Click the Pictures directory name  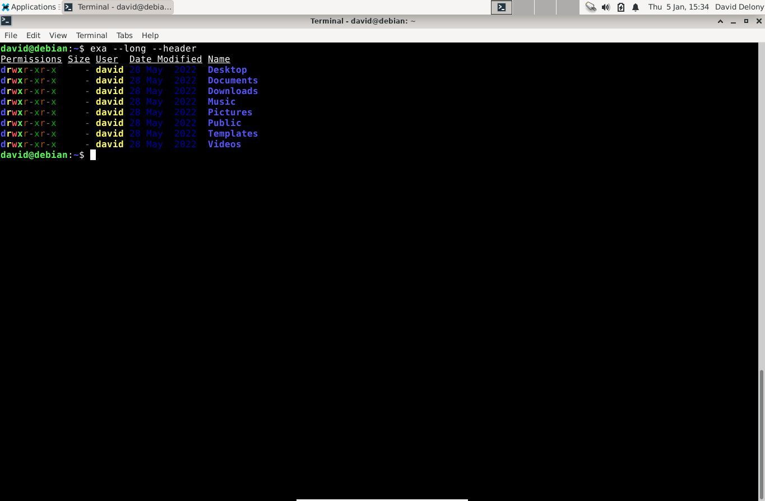click(230, 113)
